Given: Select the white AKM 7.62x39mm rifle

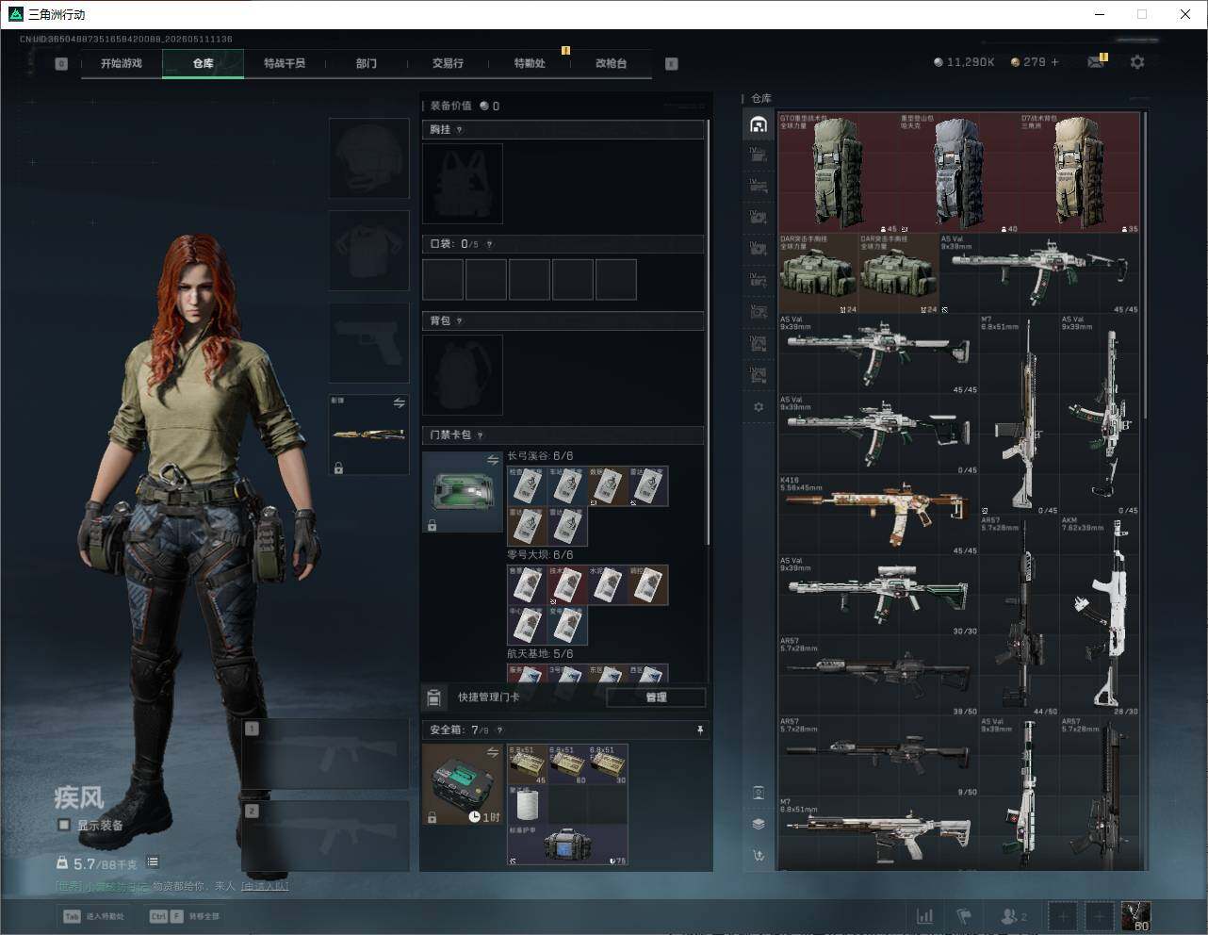Looking at the screenshot, I should (x=1100, y=616).
